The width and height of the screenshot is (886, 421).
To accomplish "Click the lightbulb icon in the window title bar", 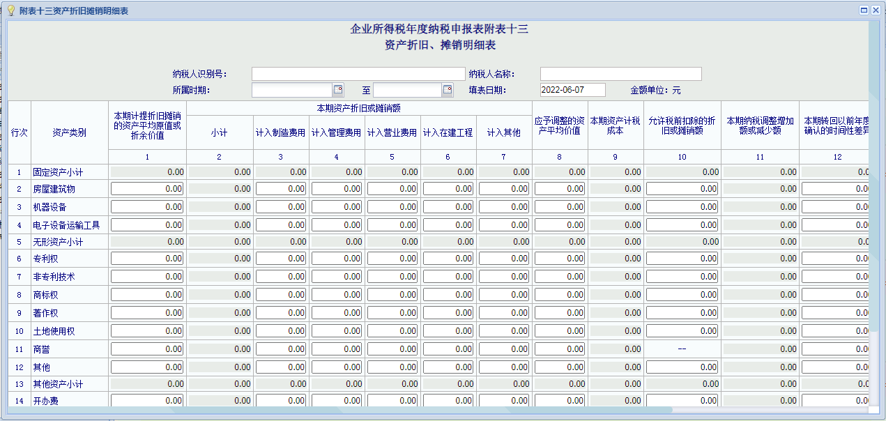I will pos(10,10).
